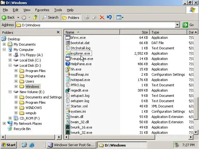Click the notepad.exe file icon
The width and height of the screenshot is (199, 149).
click(x=68, y=80)
